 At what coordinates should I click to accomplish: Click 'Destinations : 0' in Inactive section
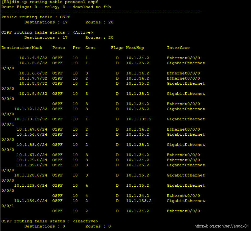click(x=45, y=226)
